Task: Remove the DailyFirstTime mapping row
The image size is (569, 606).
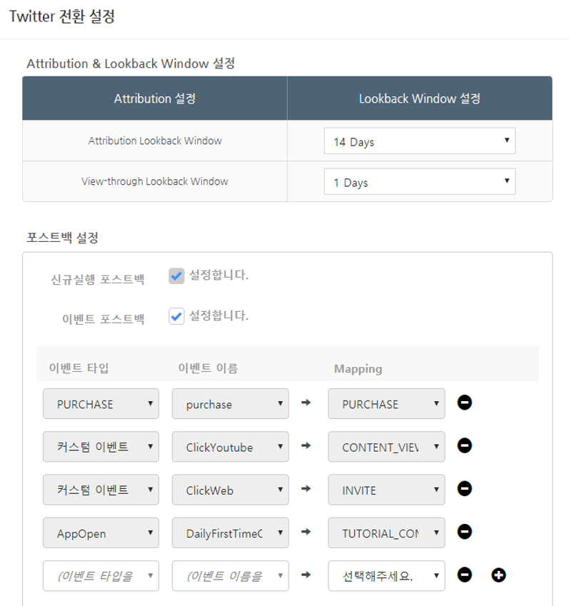Action: point(464,532)
